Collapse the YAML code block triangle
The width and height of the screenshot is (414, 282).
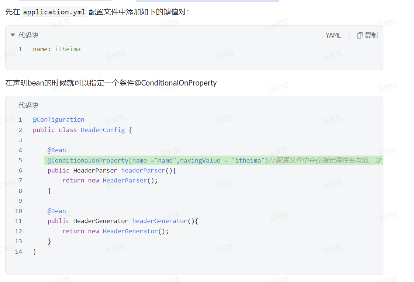[x=13, y=35]
